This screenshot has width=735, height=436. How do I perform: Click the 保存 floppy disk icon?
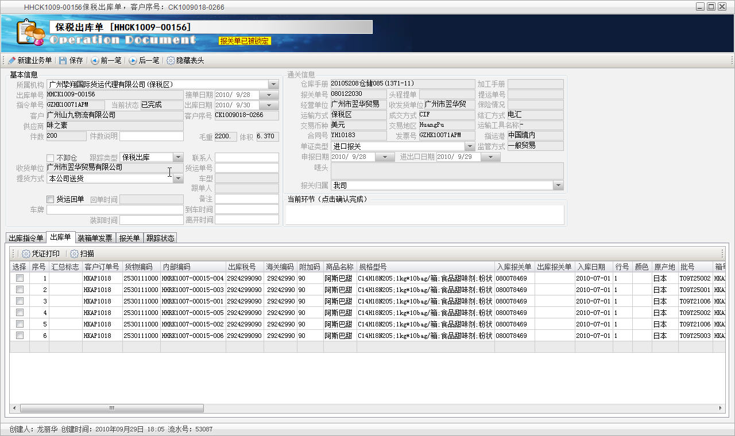63,60
